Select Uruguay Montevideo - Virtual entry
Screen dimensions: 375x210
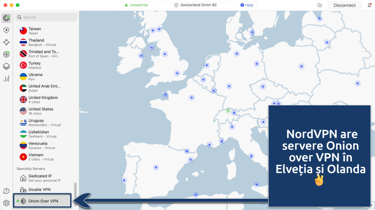45,122
